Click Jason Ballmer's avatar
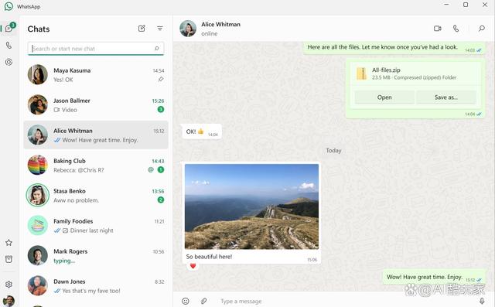 click(38, 104)
